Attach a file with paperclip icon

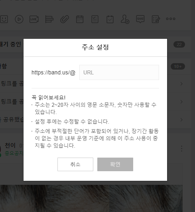point(65,19)
